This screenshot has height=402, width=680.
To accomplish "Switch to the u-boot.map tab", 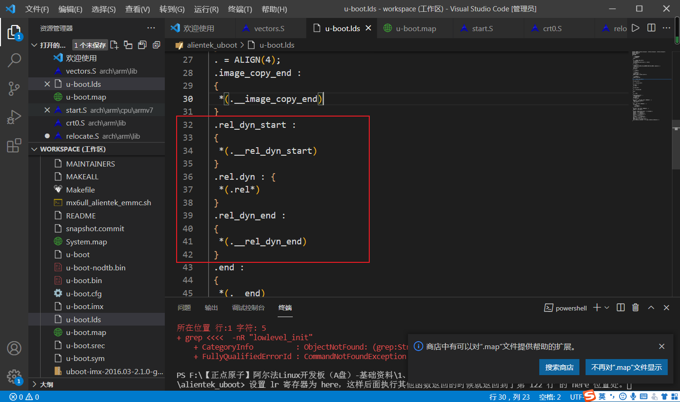I will [415, 28].
